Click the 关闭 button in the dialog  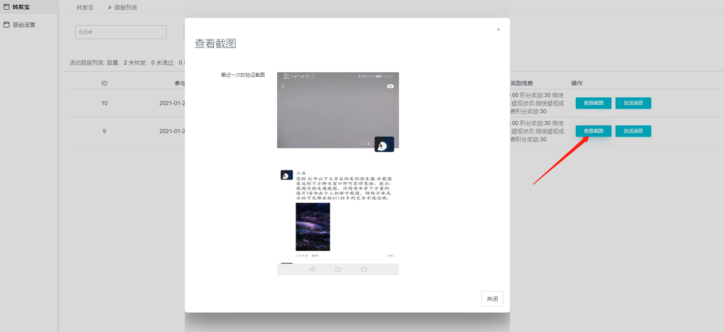(492, 299)
